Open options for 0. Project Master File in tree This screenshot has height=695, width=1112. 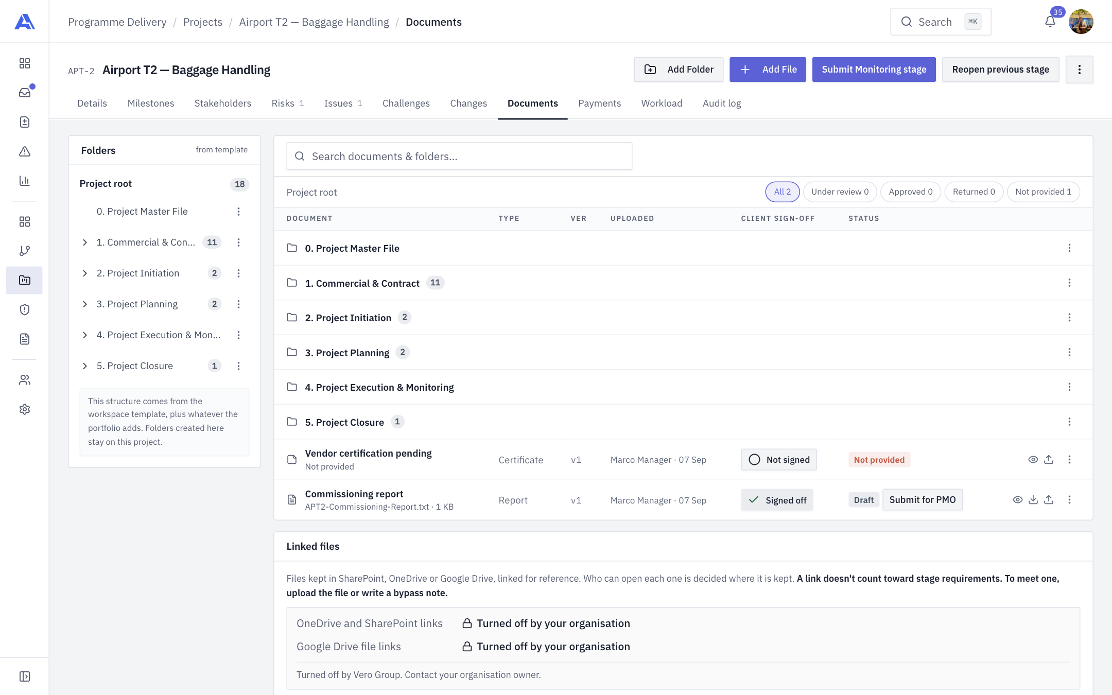click(238, 212)
